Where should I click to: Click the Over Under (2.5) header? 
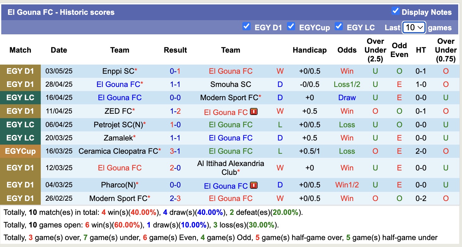click(x=375, y=50)
